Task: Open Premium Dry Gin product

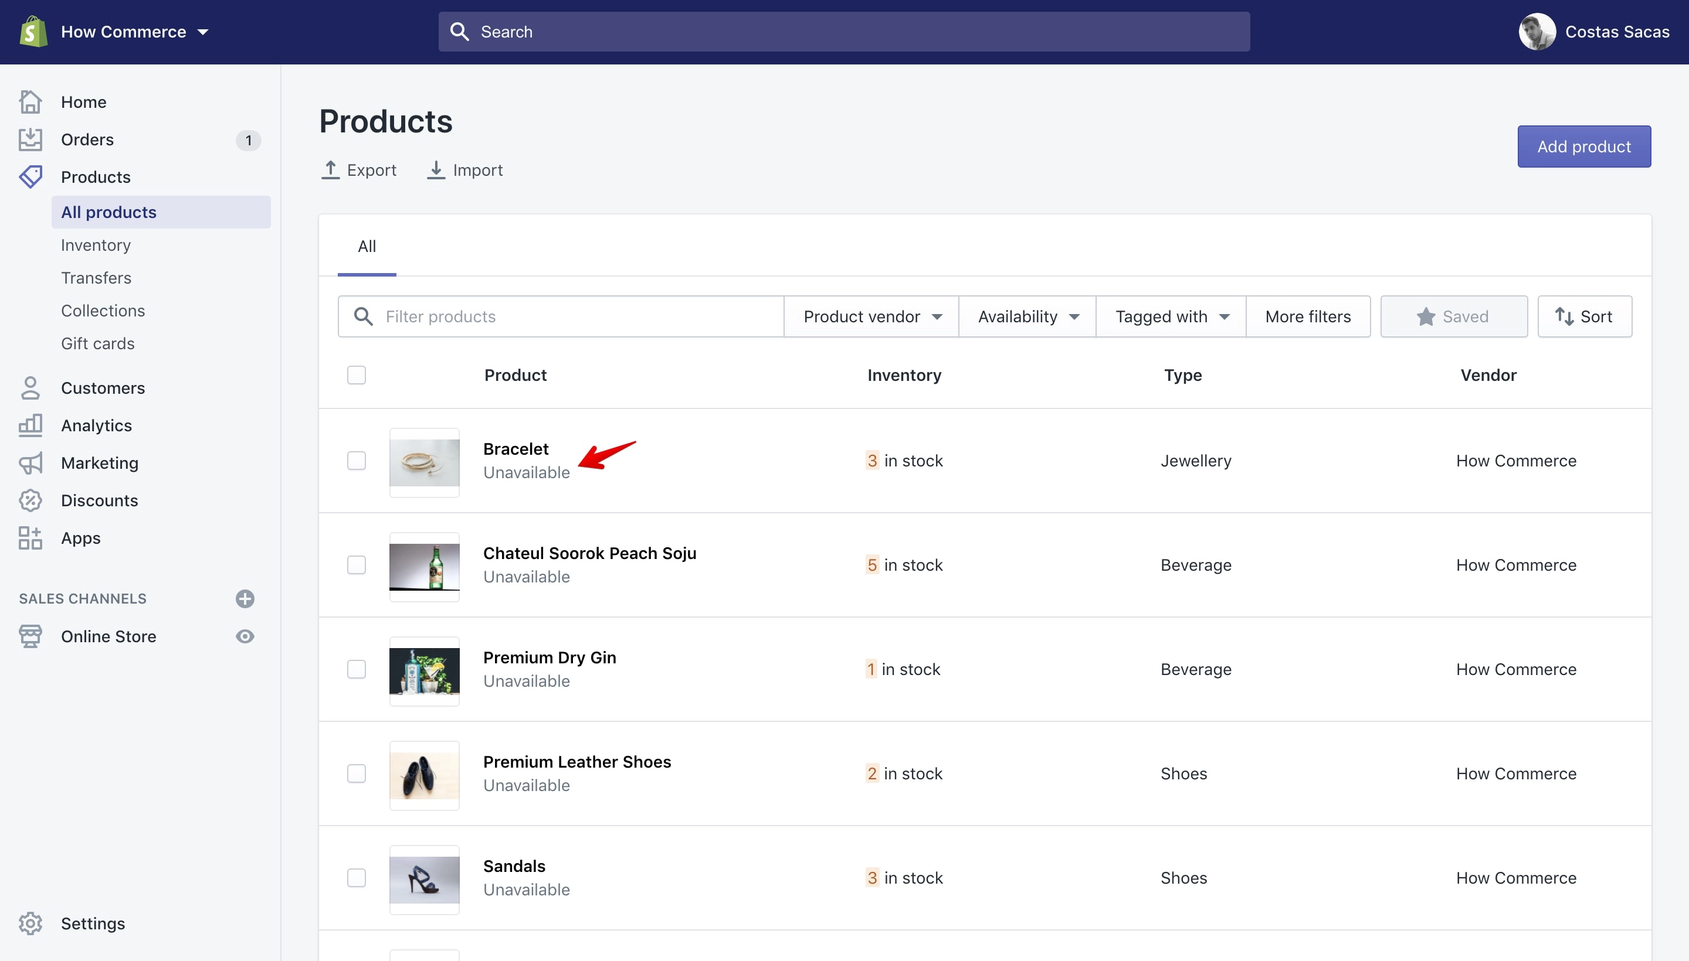Action: [550, 657]
